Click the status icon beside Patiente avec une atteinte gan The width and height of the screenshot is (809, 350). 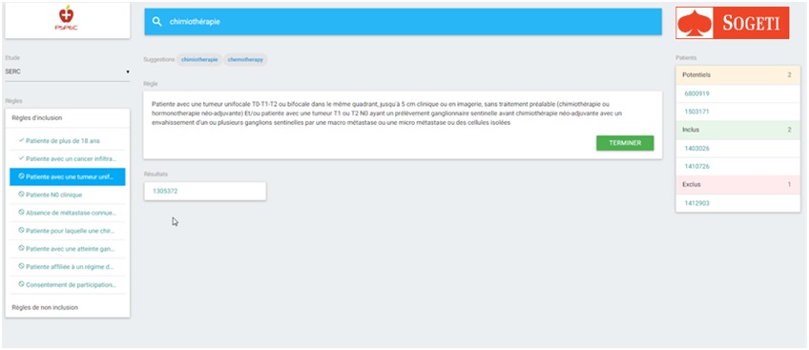click(x=21, y=249)
